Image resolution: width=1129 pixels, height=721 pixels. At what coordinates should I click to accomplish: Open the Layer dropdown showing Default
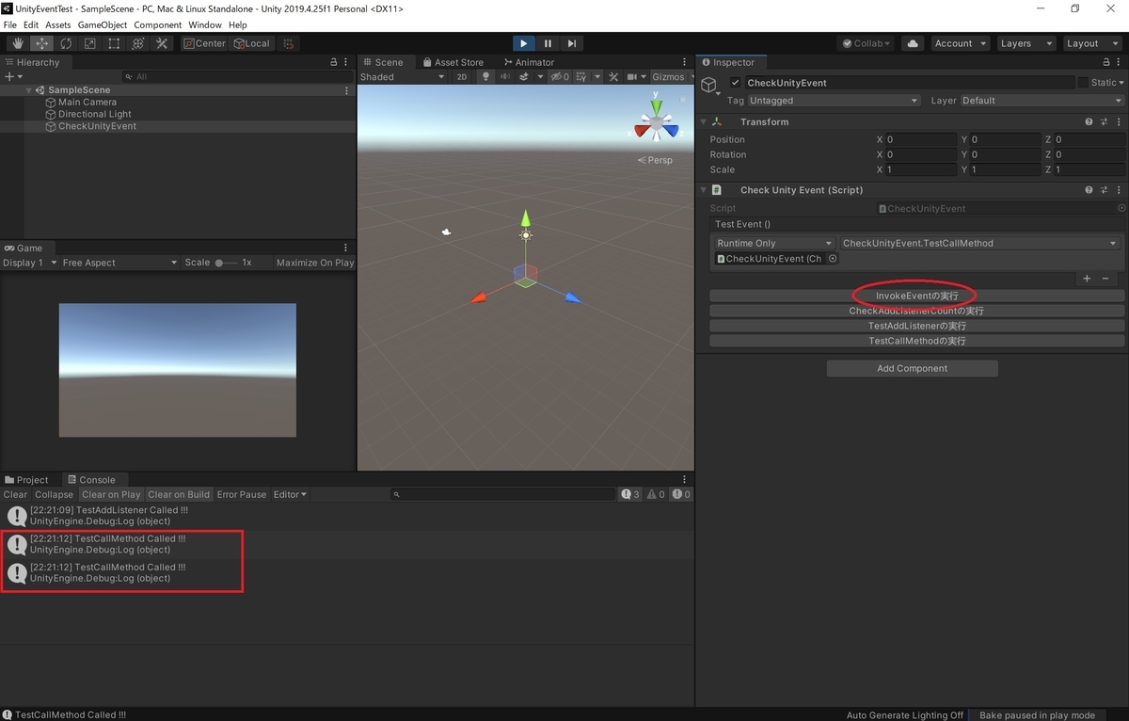(1042, 101)
